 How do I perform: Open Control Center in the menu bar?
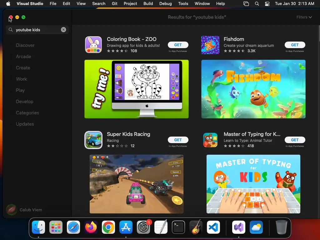pyautogui.click(x=267, y=4)
